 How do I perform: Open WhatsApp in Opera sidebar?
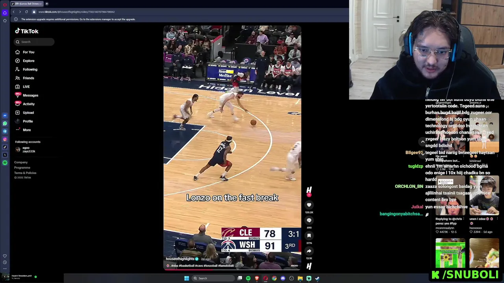click(x=5, y=123)
